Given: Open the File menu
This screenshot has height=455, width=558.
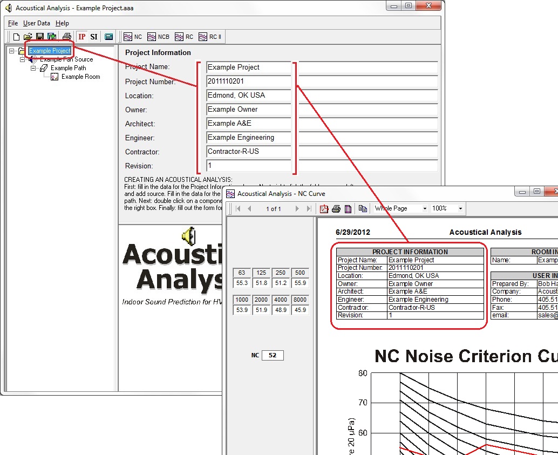Looking at the screenshot, I should pos(13,23).
